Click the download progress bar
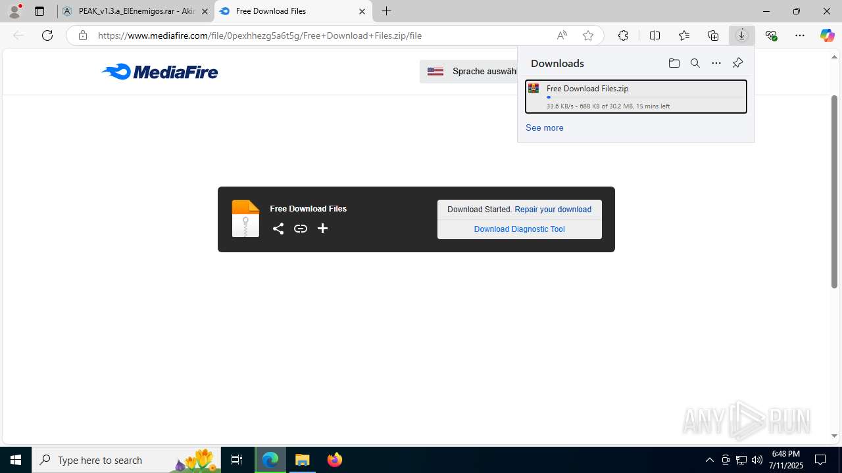The image size is (842, 473). click(644, 97)
